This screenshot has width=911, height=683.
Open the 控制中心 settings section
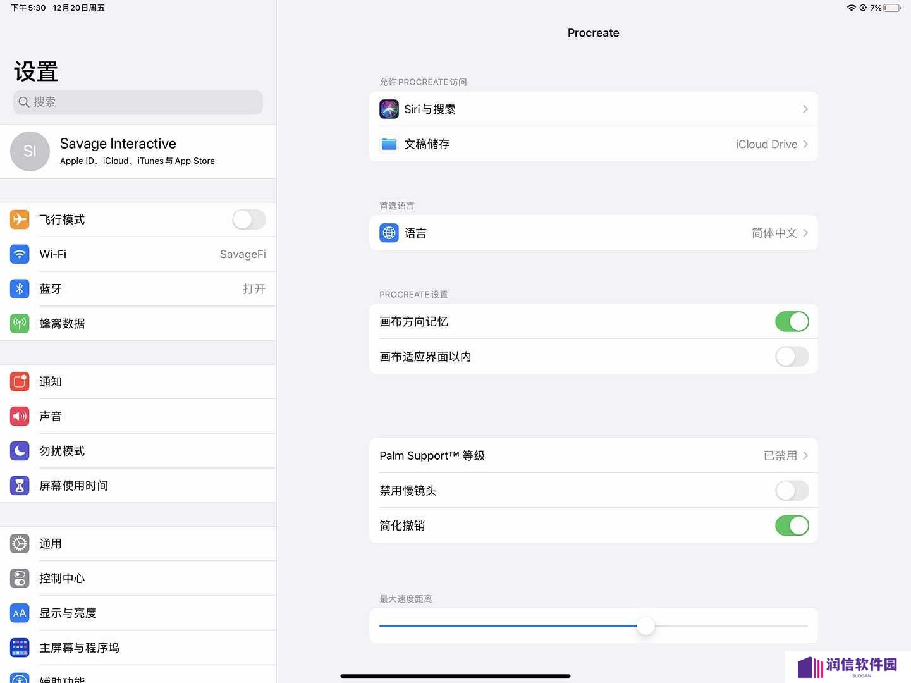pyautogui.click(x=138, y=579)
